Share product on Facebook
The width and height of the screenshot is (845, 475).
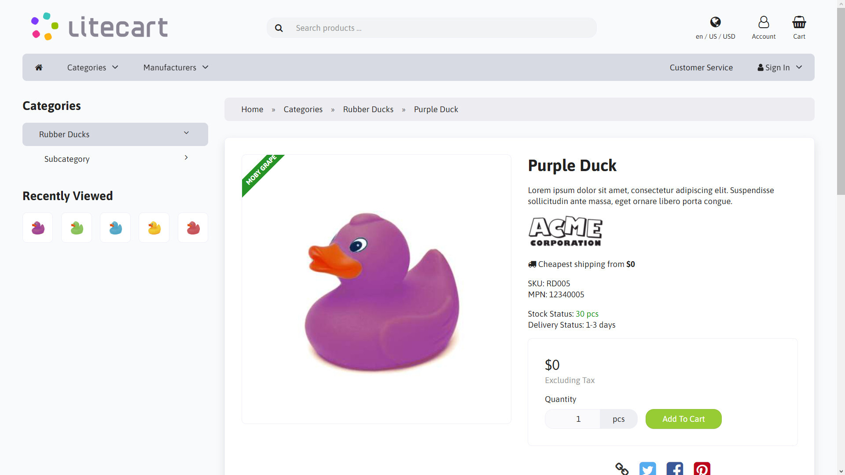click(x=674, y=469)
